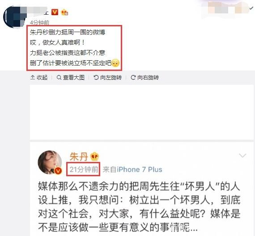
Task: Open the chevron menu on 朱丹's post
Action: [x=242, y=155]
